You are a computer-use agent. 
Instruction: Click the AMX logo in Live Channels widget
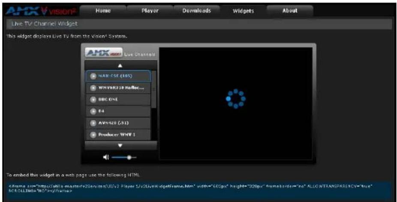104,53
